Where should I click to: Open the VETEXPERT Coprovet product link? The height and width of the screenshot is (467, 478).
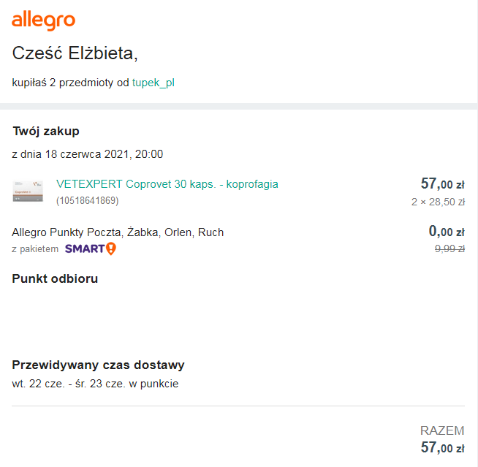(167, 184)
